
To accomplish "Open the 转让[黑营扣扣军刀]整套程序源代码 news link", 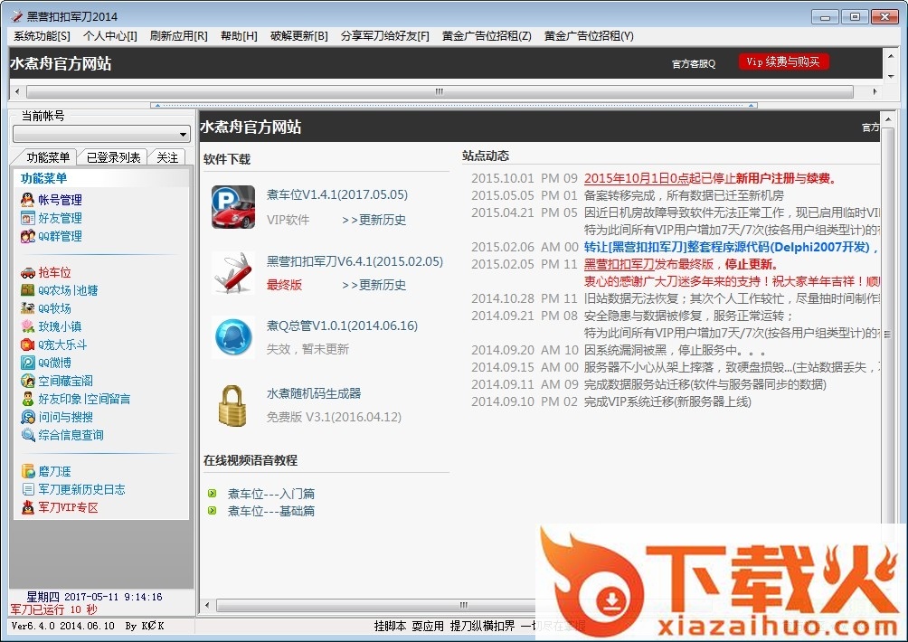I will coord(731,247).
